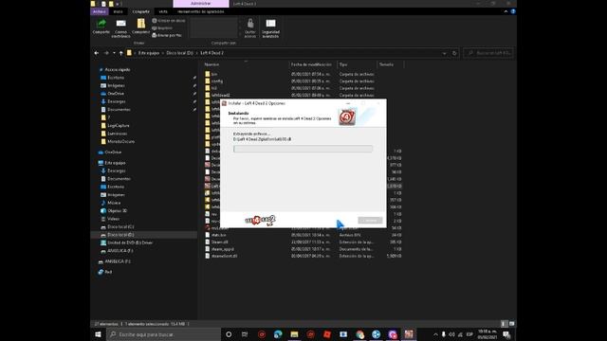Open Documentos under Acceso rápido
This screenshot has height=341, width=607.
tap(119, 110)
